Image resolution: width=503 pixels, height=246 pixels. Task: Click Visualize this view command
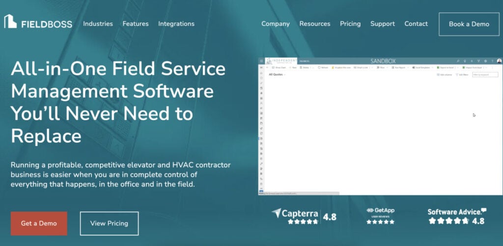pyautogui.click(x=341, y=67)
